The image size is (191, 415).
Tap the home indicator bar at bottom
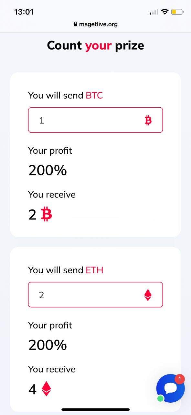(x=96, y=410)
